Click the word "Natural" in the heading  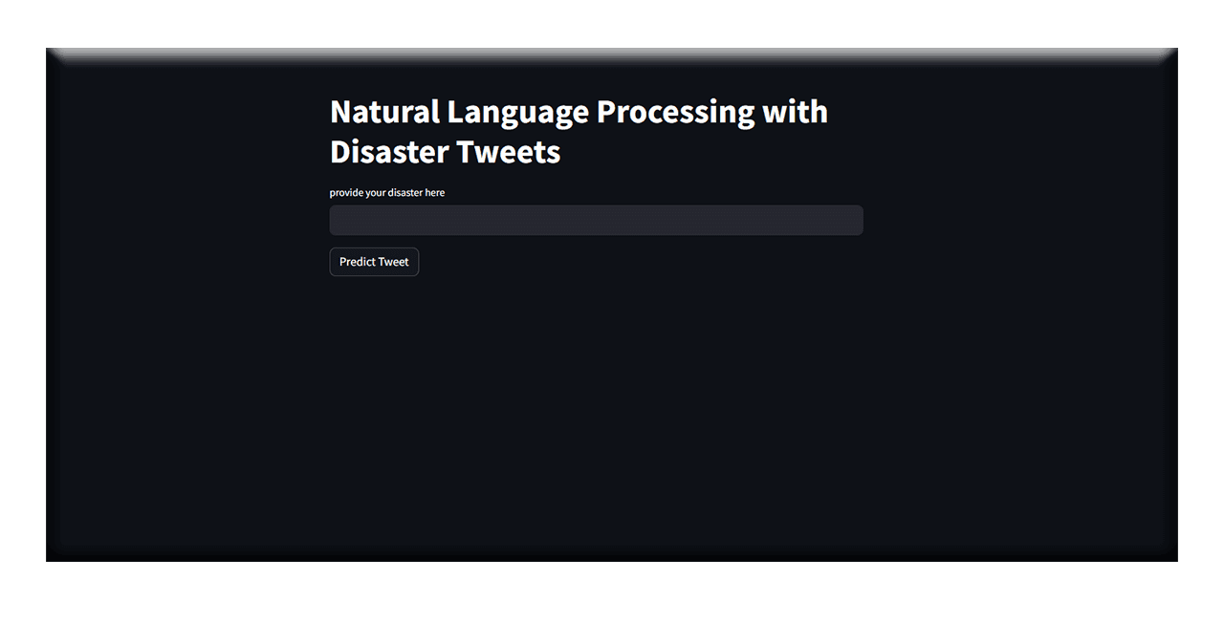tap(384, 112)
